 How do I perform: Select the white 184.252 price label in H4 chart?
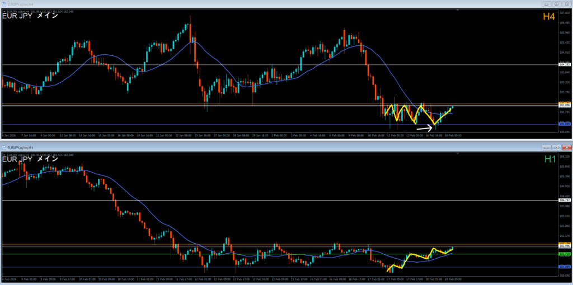coord(564,65)
